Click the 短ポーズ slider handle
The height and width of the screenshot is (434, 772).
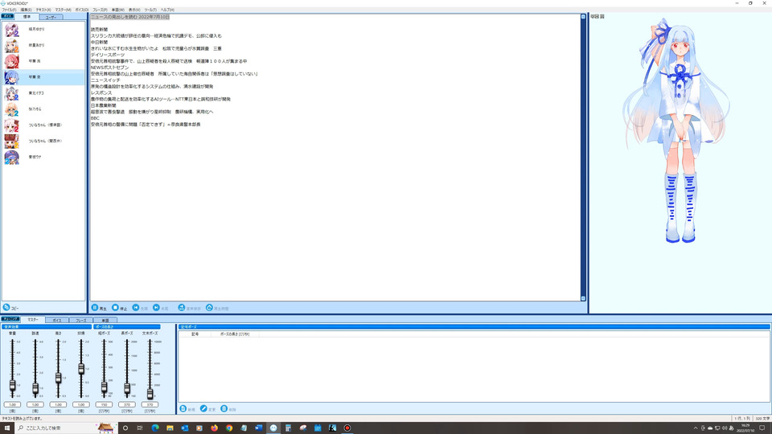coord(104,387)
